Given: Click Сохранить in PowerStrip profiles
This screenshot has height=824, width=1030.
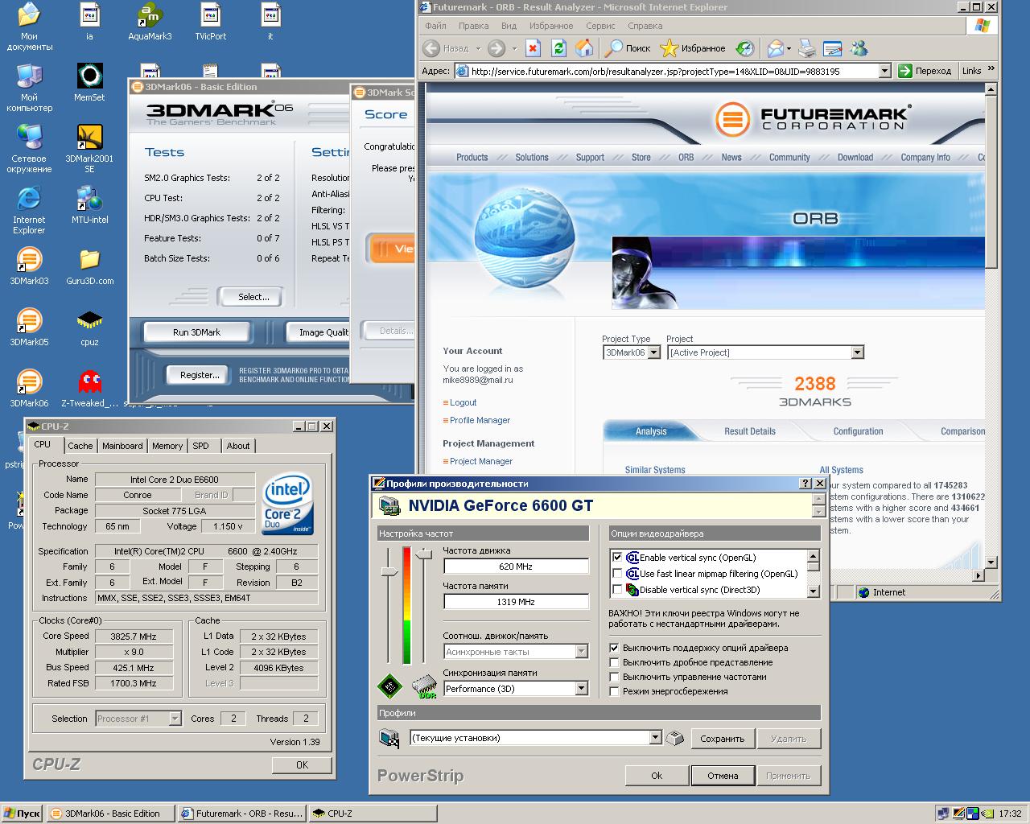Looking at the screenshot, I should point(722,739).
